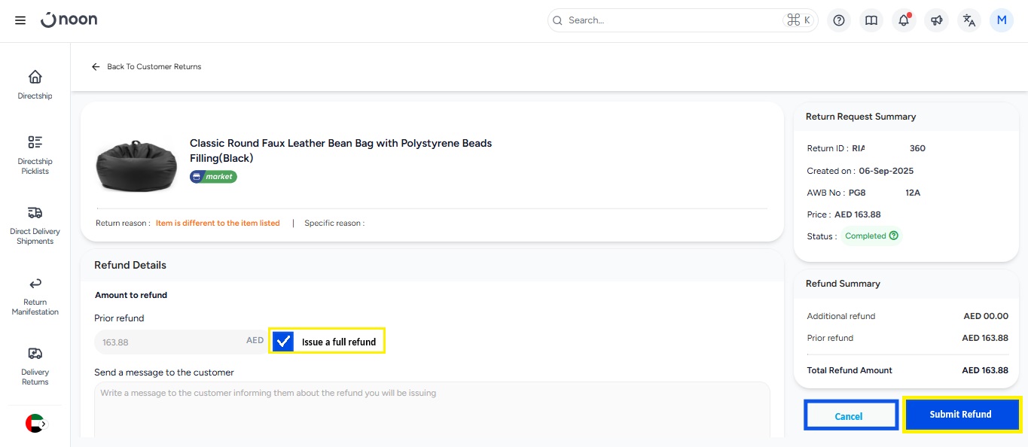The image size is (1028, 447).
Task: Uncheck Issue a full refund checkbox
Action: point(283,342)
